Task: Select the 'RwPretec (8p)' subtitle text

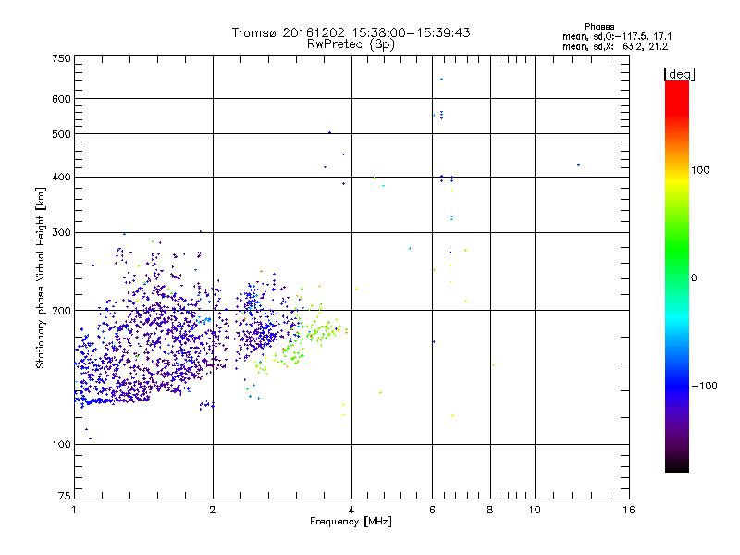Action: click(x=351, y=44)
